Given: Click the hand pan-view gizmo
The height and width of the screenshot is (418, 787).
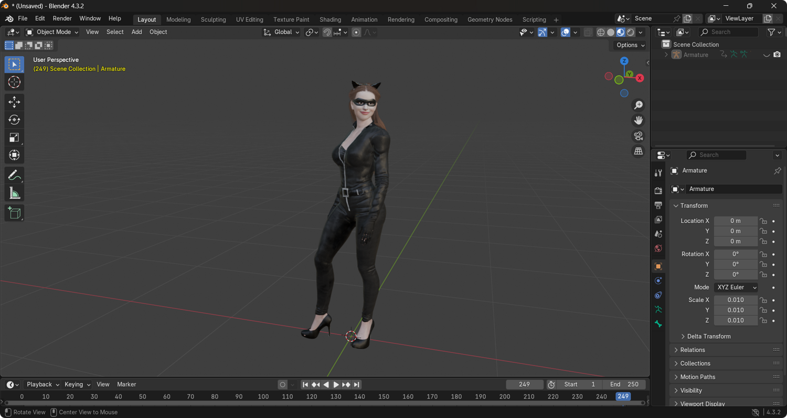Looking at the screenshot, I should [x=639, y=121].
